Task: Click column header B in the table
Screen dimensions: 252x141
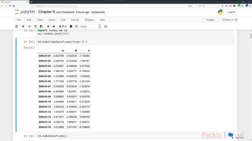Action: 76,51
